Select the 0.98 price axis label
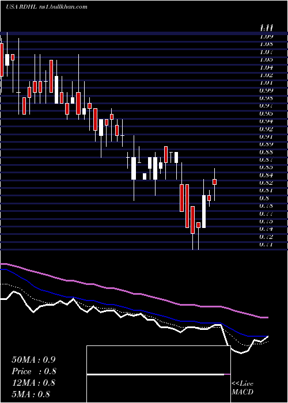This screenshot has width=288, height=403. point(266,98)
